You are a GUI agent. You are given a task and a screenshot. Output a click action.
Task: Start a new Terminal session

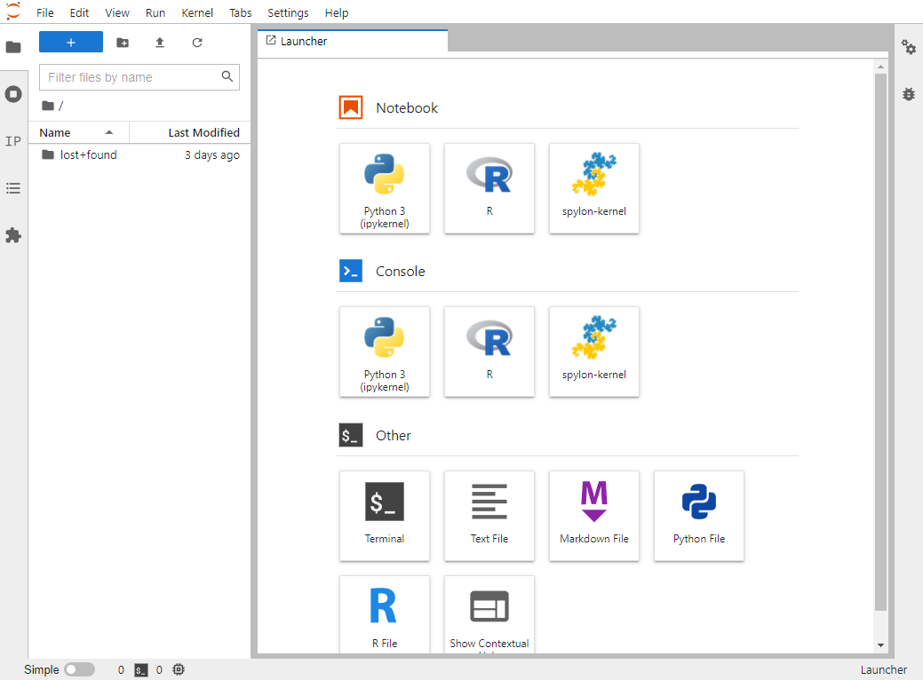385,516
